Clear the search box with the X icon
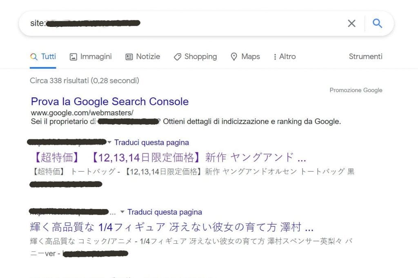Viewport: 418px width, 278px height. tap(351, 23)
